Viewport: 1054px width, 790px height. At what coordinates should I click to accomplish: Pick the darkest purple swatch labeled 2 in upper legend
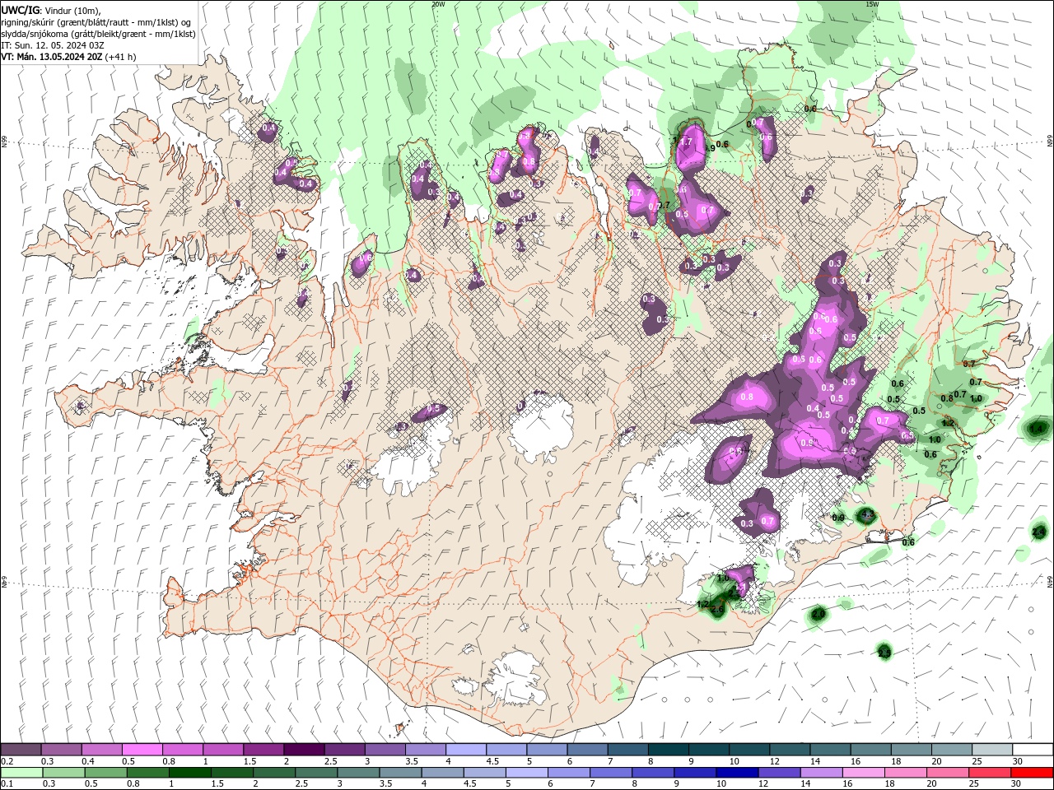coord(303,749)
